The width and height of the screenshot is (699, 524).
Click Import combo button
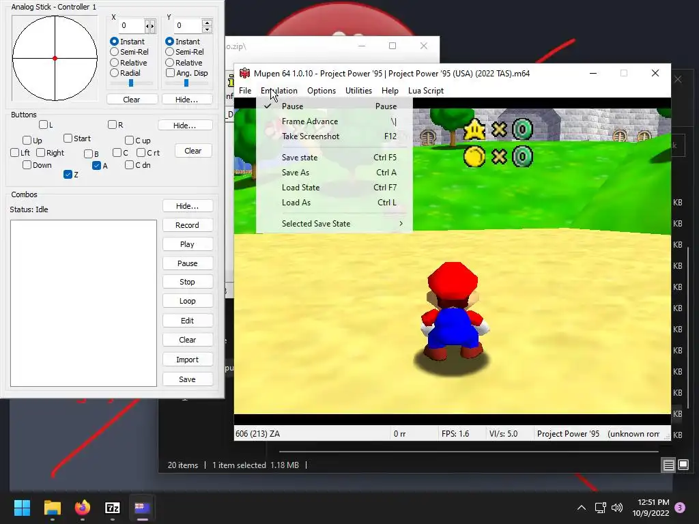(x=187, y=360)
